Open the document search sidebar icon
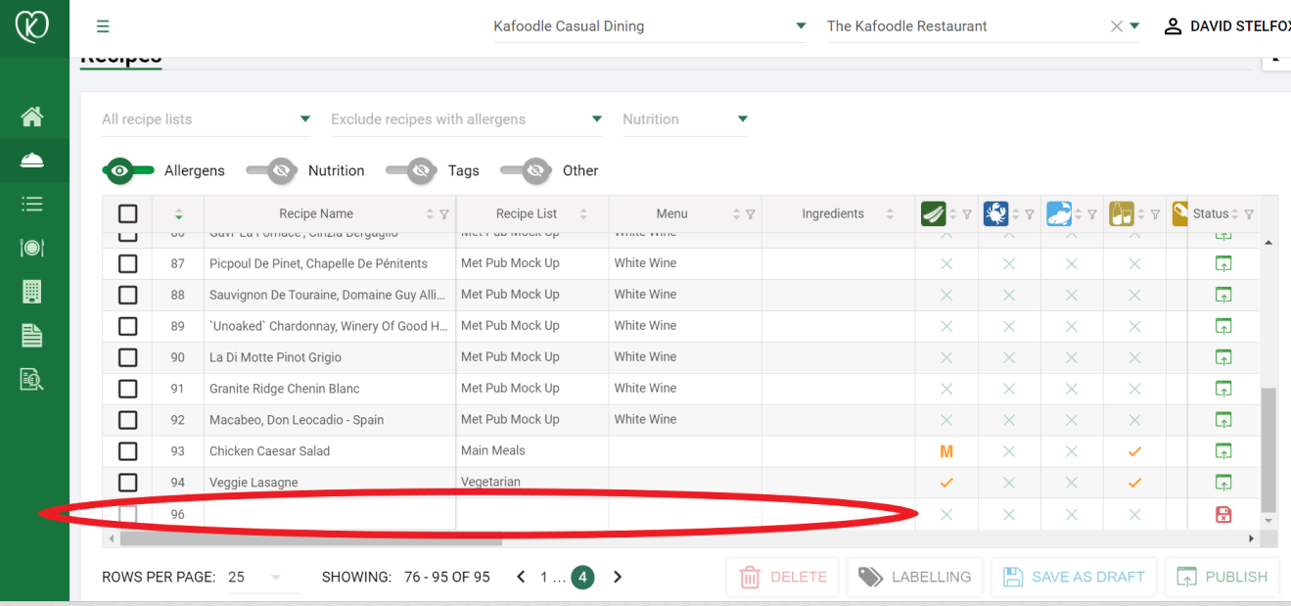The height and width of the screenshot is (606, 1291). 32,380
